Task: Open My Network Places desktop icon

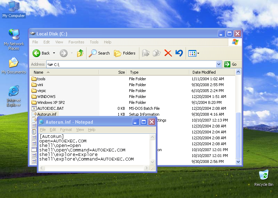Action: 14,40
